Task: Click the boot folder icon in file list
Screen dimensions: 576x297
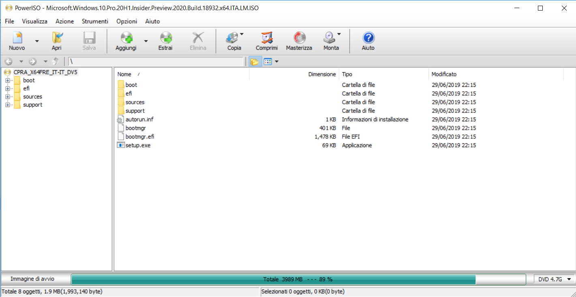Action: pos(121,85)
